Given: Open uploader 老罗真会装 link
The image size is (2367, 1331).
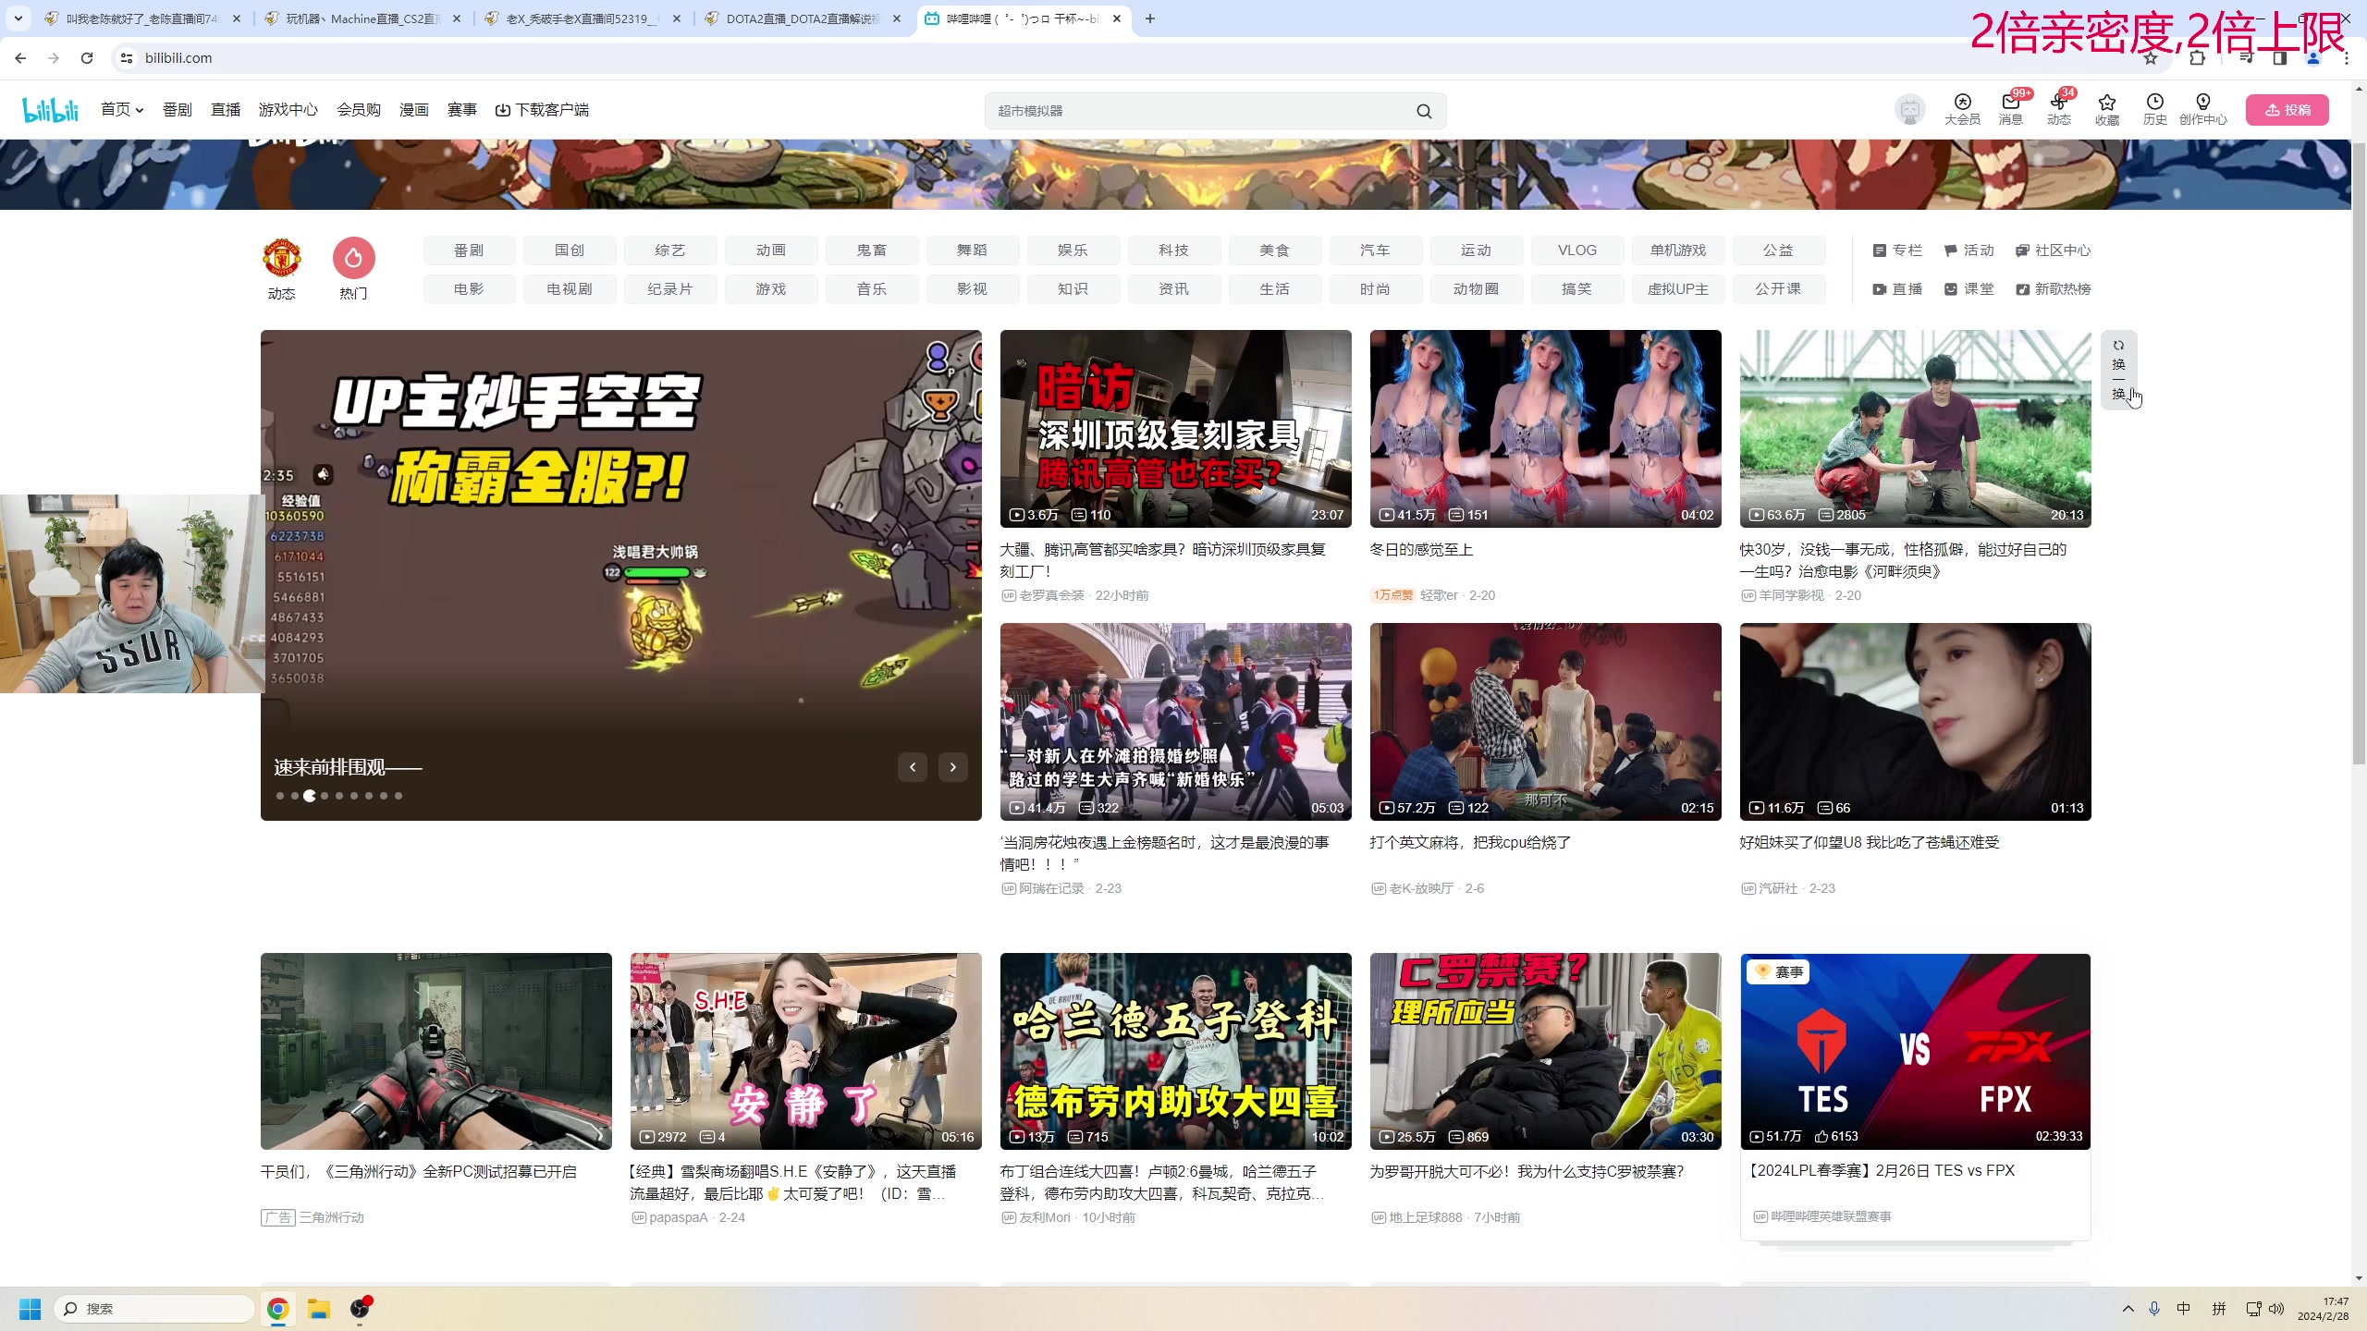Looking at the screenshot, I should click(x=1052, y=595).
